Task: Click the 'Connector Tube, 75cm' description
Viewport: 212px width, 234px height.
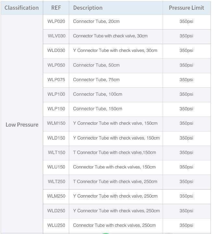Action: coord(96,80)
